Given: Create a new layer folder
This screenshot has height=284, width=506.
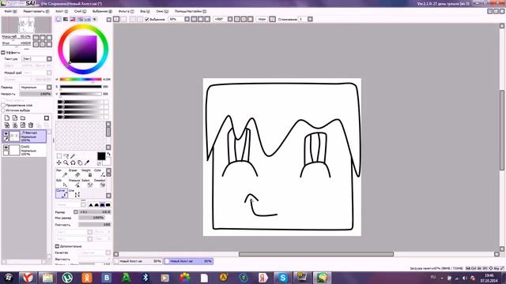Looking at the screenshot, I should click(23, 118).
